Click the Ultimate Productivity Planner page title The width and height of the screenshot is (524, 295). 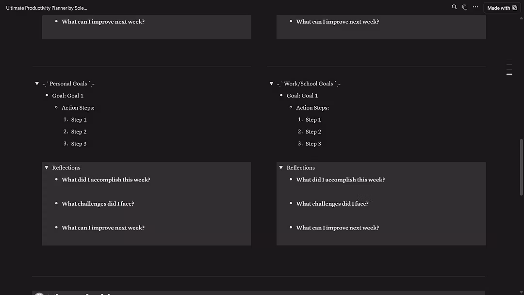[x=47, y=8]
